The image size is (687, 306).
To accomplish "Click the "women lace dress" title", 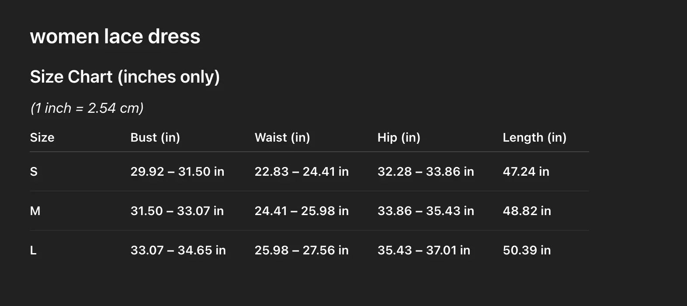I will click(115, 36).
